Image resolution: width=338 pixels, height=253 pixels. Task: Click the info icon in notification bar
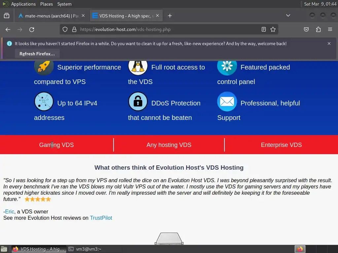9,43
